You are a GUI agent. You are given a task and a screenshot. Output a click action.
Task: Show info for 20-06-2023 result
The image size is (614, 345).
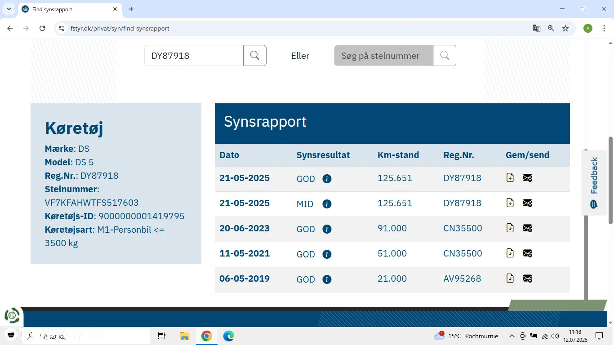tap(327, 229)
